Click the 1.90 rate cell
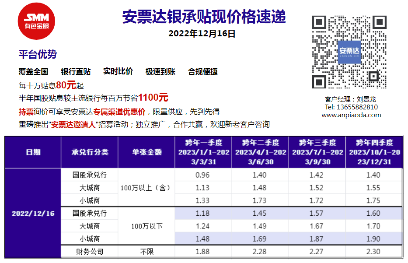This screenshot has height=263, width=408. point(373,239)
